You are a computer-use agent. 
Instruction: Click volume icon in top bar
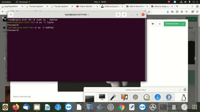tap(185, 2)
